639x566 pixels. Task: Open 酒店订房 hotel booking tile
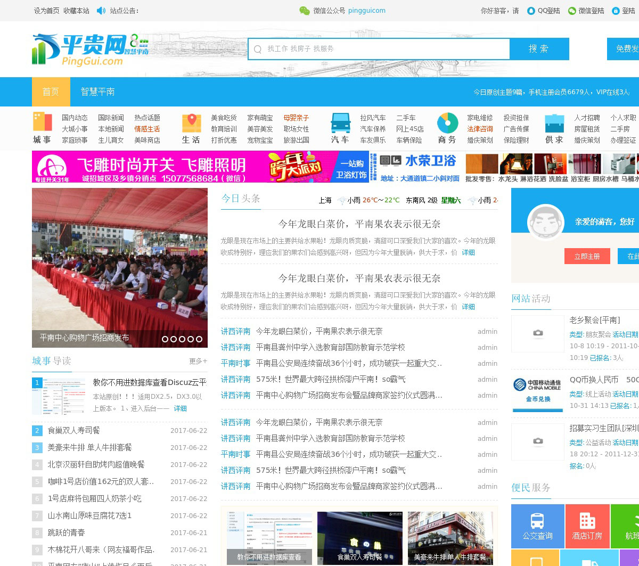pyautogui.click(x=587, y=526)
